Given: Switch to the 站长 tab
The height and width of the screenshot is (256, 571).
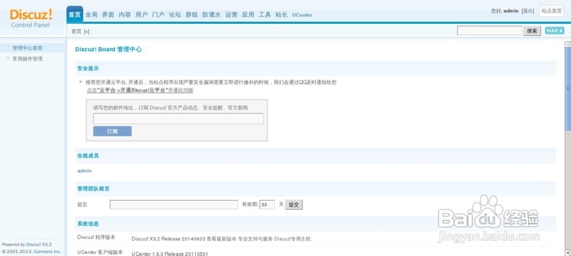Looking at the screenshot, I should pyautogui.click(x=282, y=15).
